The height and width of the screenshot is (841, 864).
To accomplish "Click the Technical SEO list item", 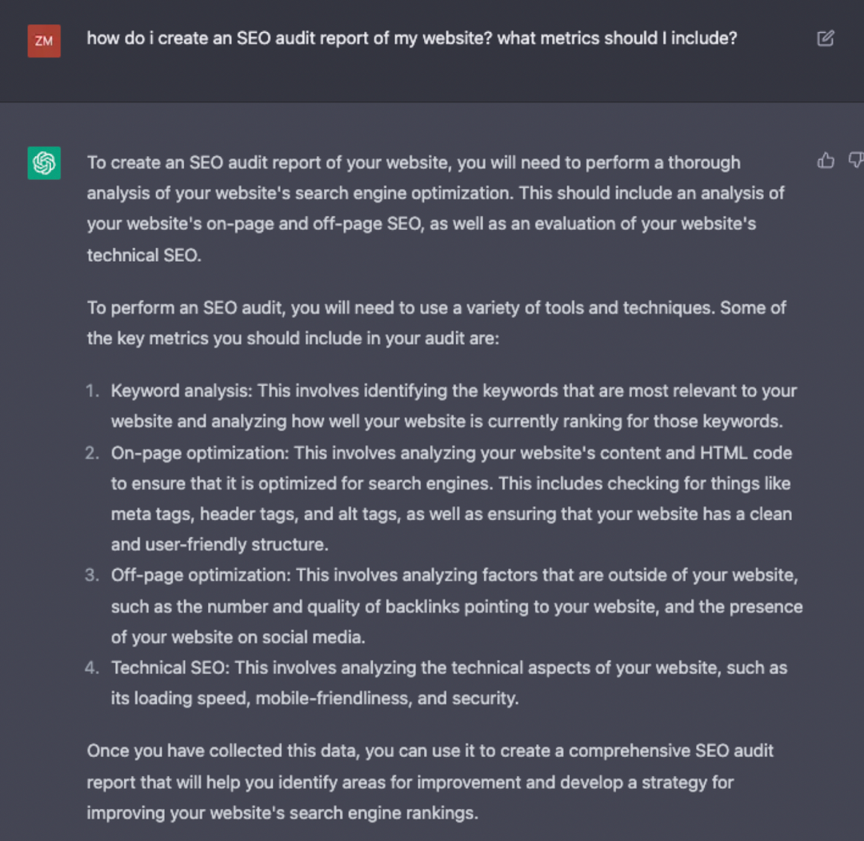I will coord(449,683).
